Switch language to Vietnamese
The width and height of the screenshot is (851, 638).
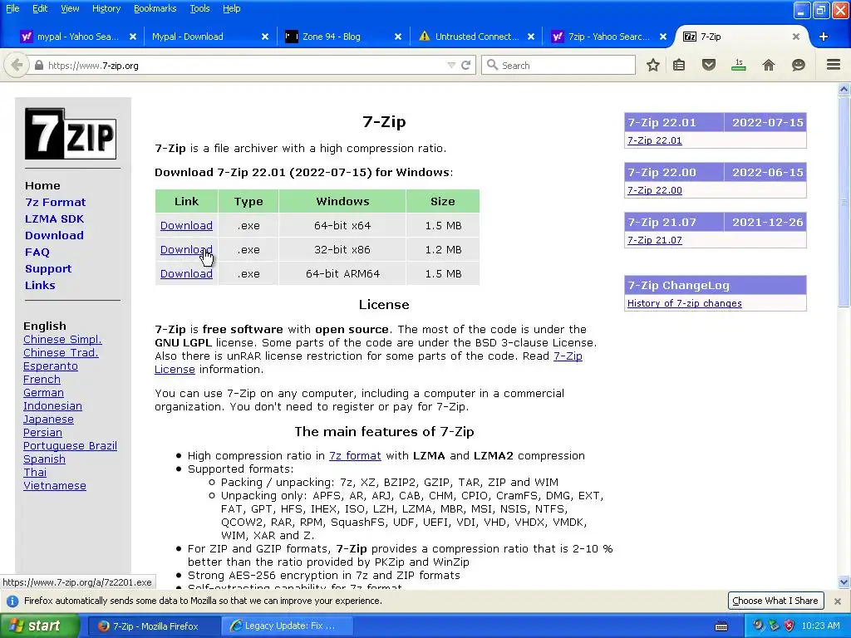pyautogui.click(x=55, y=485)
